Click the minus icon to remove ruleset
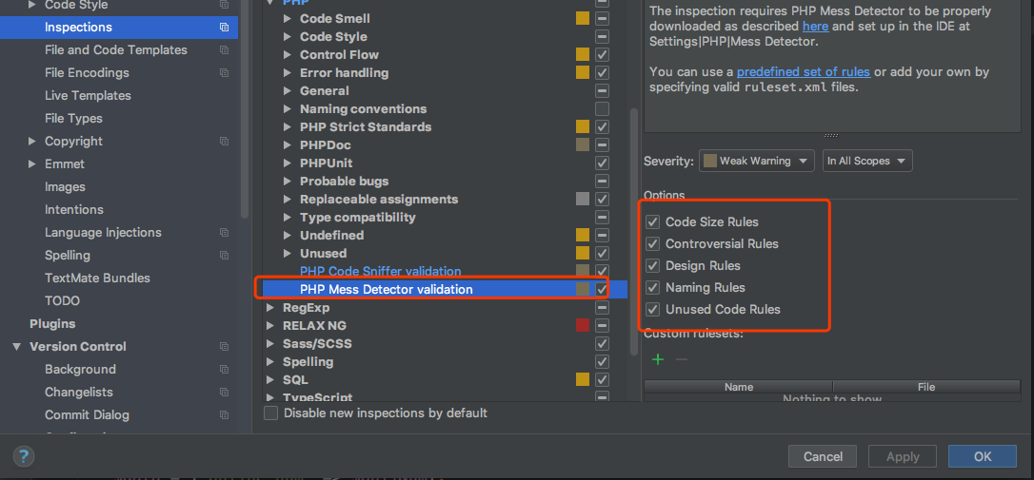Screen dimensions: 1034x480 click(x=682, y=359)
